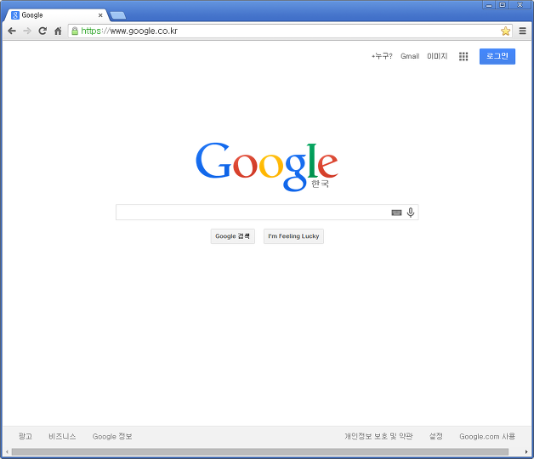Select the Google tab
The image size is (534, 459).
54,15
